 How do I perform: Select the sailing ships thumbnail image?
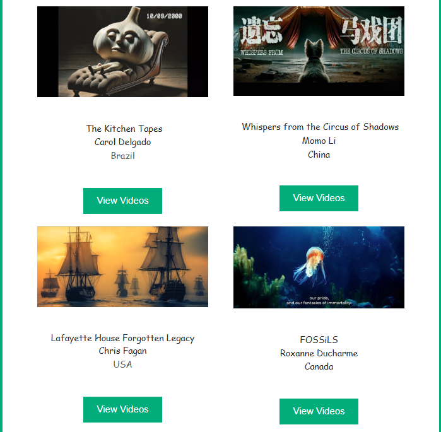pos(122,267)
